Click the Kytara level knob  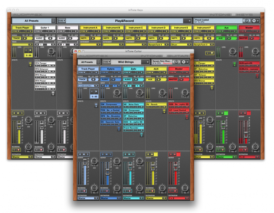click(117, 92)
